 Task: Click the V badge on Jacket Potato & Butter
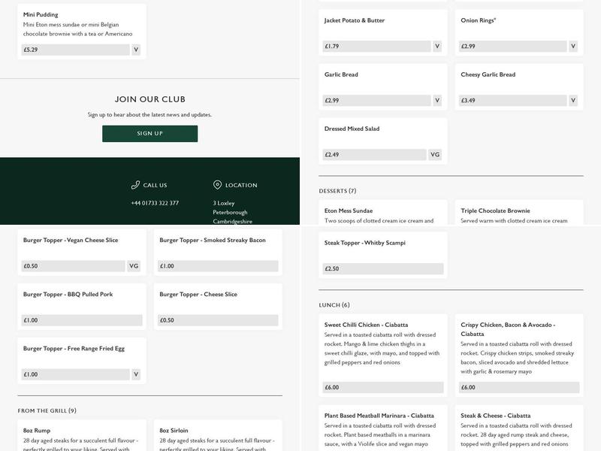pyautogui.click(x=437, y=47)
